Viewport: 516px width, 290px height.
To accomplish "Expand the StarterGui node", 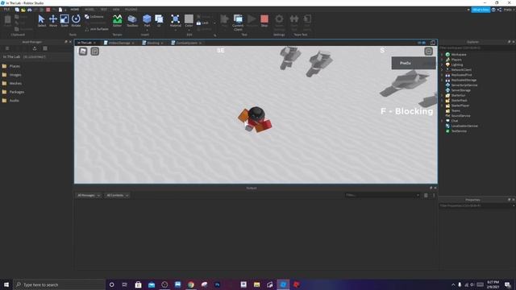I will [x=442, y=95].
